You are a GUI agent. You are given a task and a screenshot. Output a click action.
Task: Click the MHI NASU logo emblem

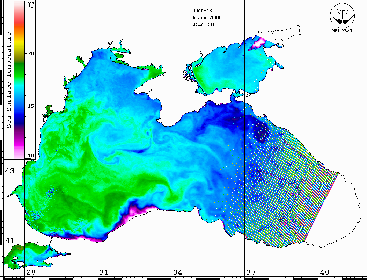tap(342, 15)
